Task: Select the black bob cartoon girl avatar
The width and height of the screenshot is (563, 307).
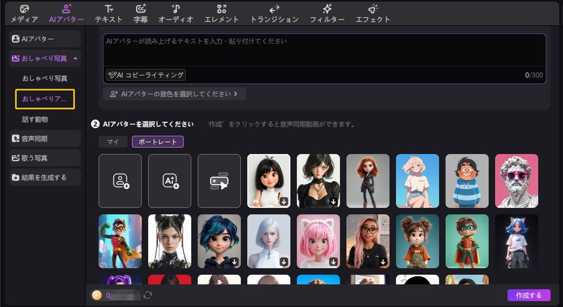Action: [x=269, y=181]
